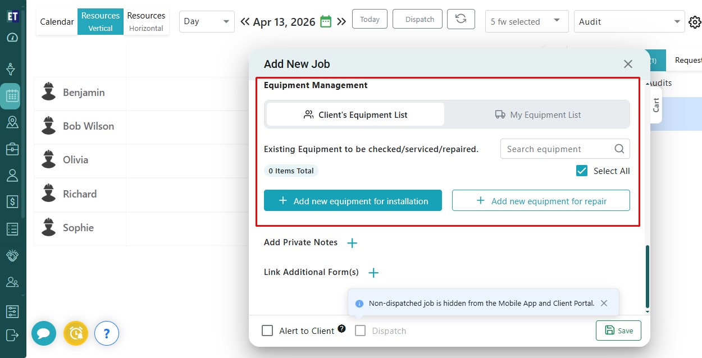Switch to My Equipment List tab
The width and height of the screenshot is (702, 358).
tap(537, 114)
